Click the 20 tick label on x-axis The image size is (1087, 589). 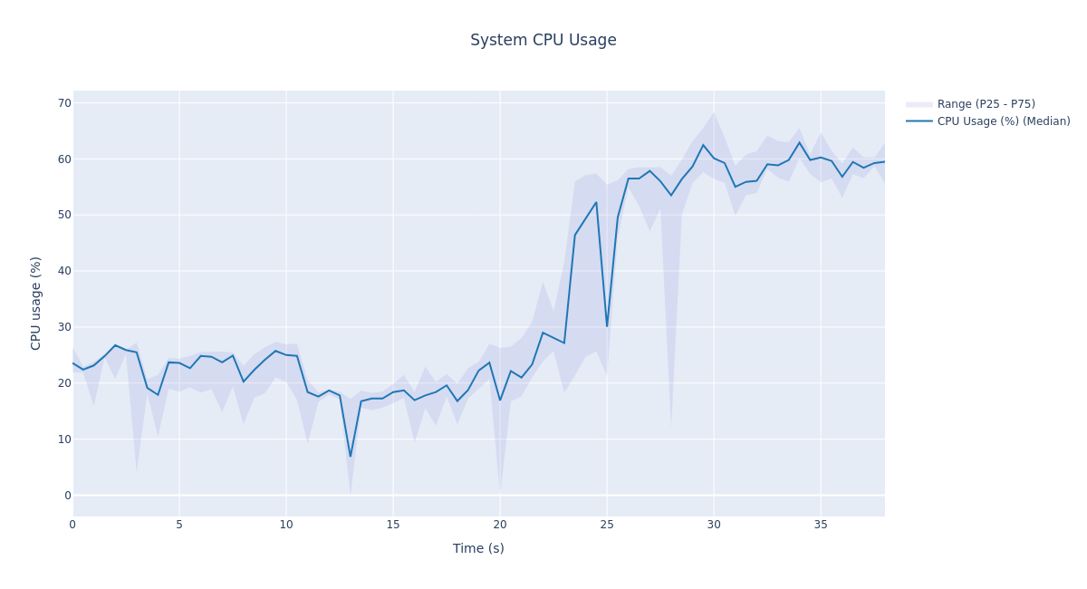tap(500, 525)
